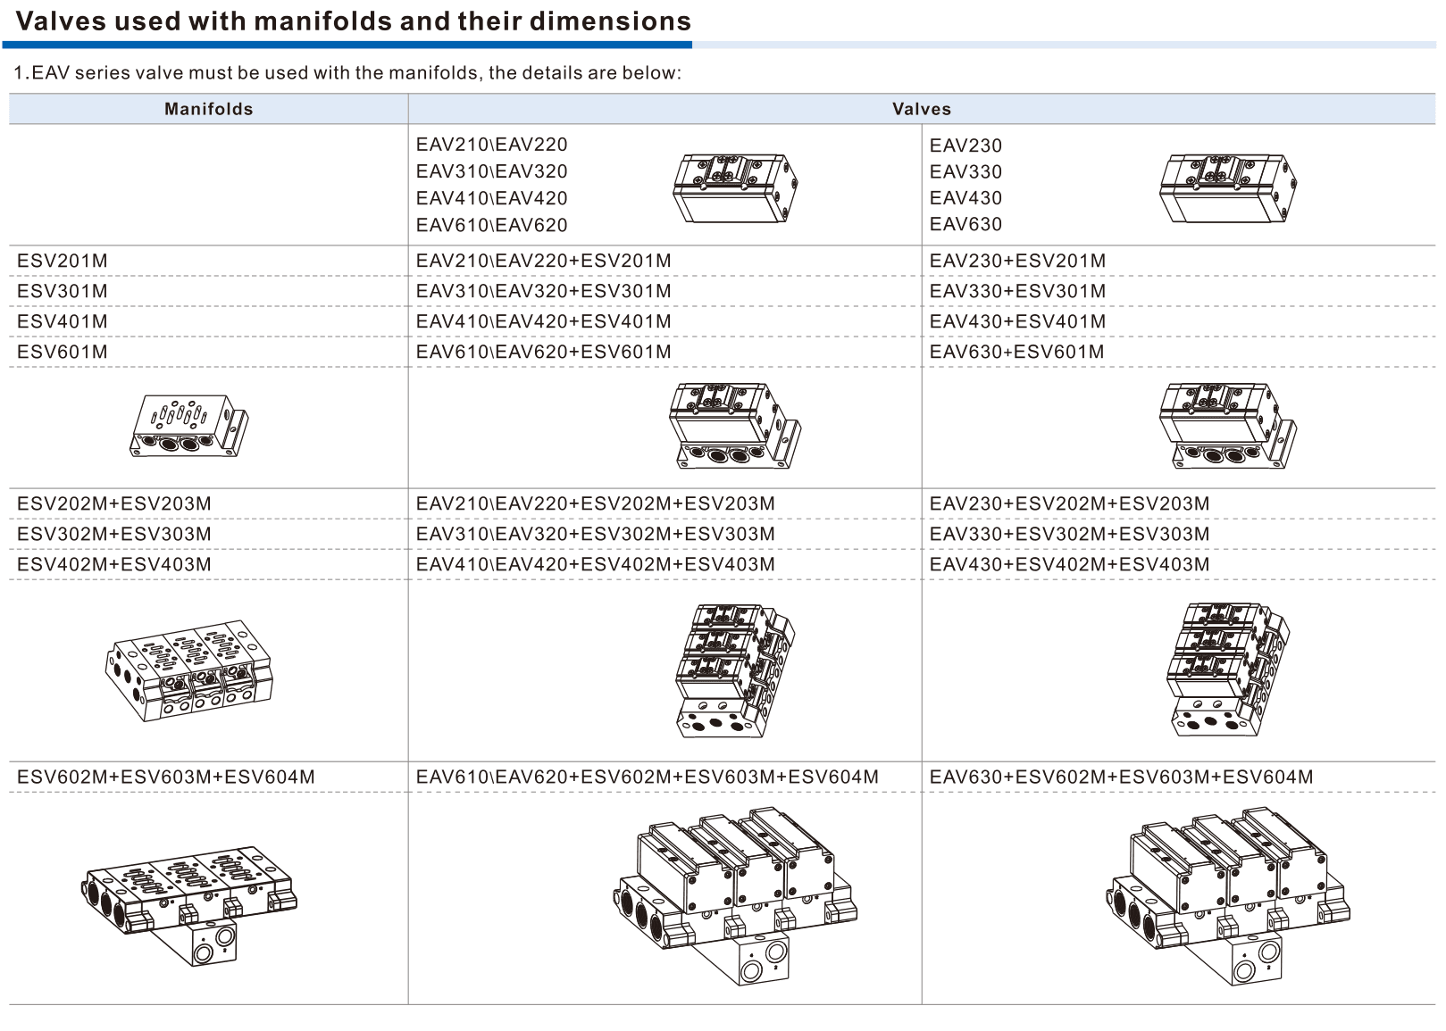
Task: Click the single ESV201M-type manifold drawing
Action: (189, 427)
